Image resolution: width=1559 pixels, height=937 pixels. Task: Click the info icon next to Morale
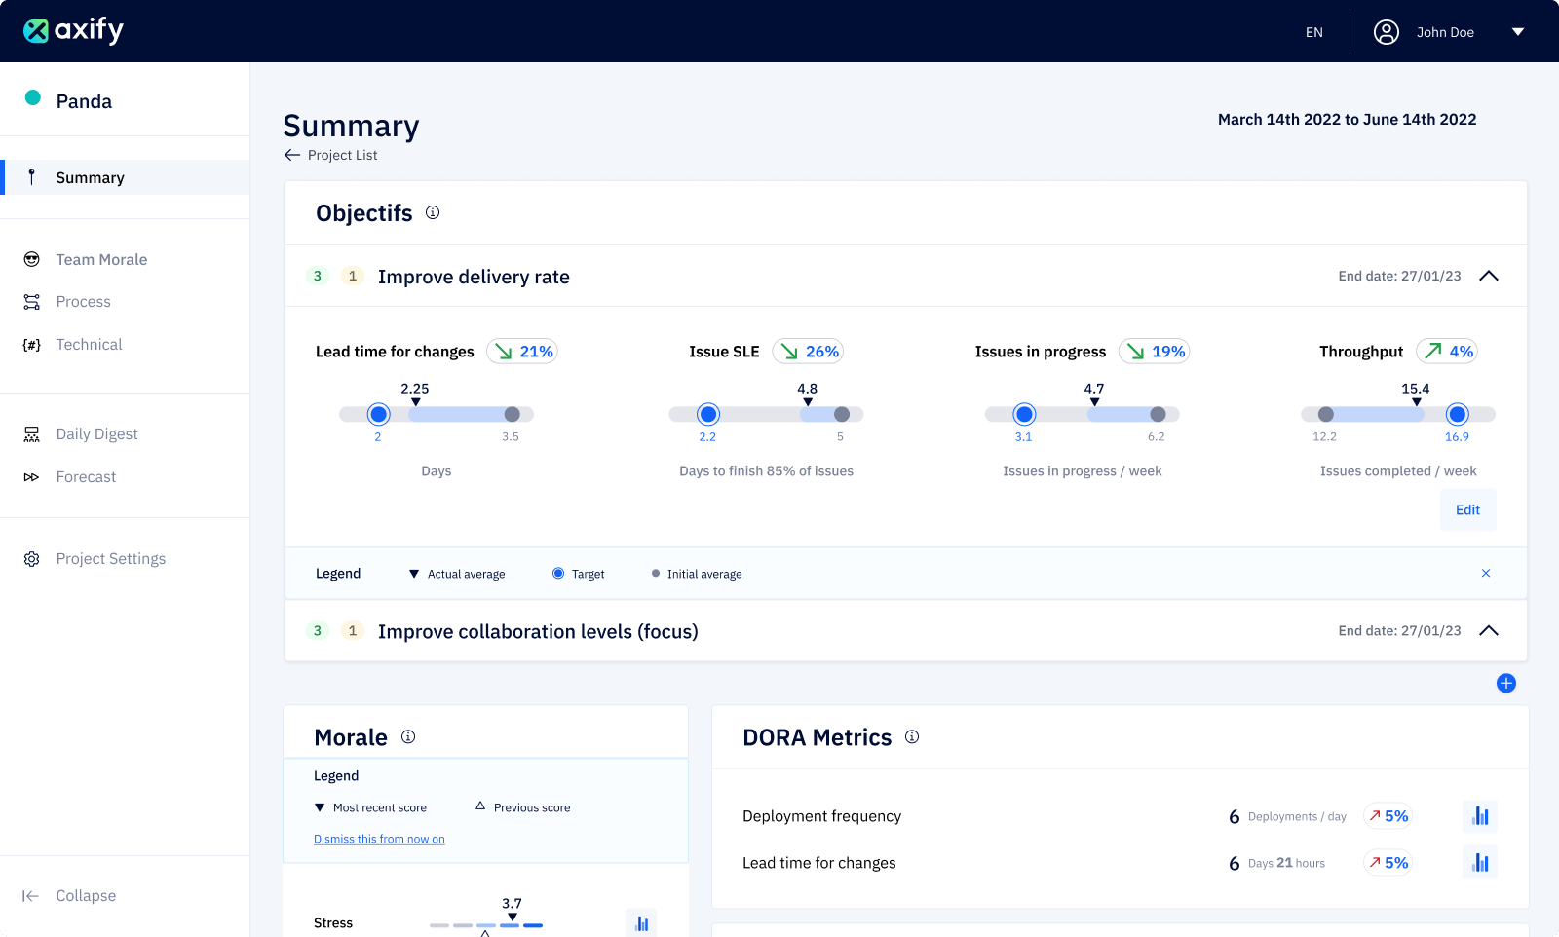click(408, 737)
